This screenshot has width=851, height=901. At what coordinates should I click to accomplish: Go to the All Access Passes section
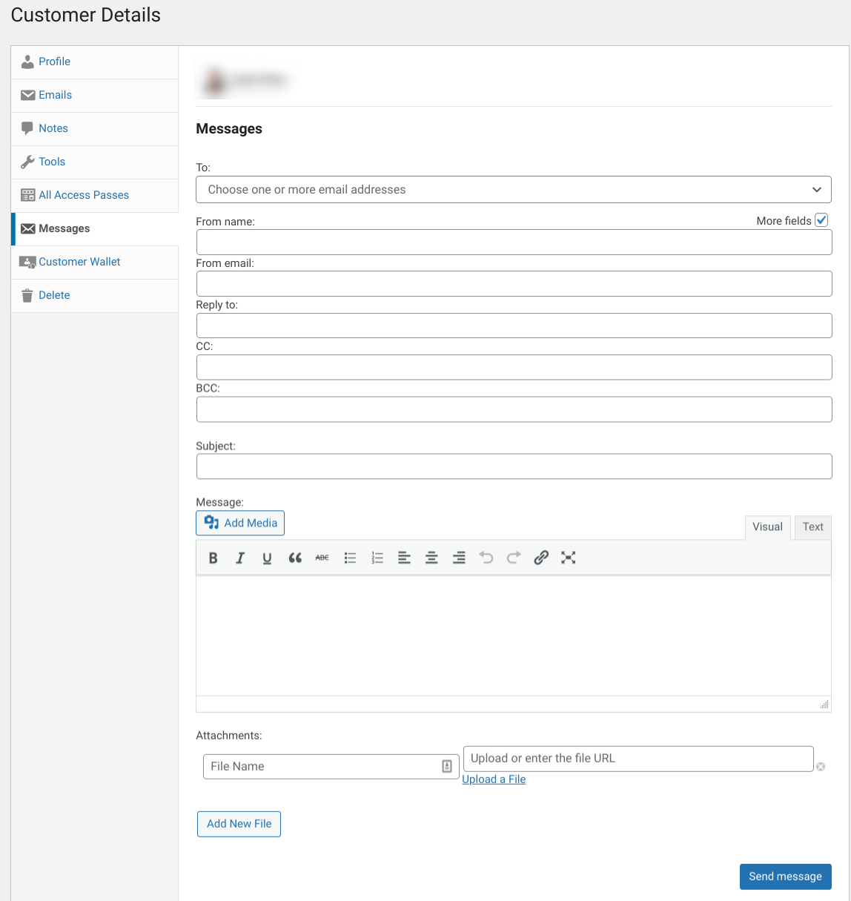click(84, 195)
